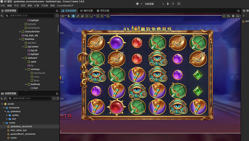This screenshot has height=141, width=249.
Task: Expand the sprites folder
Action: click(7, 115)
